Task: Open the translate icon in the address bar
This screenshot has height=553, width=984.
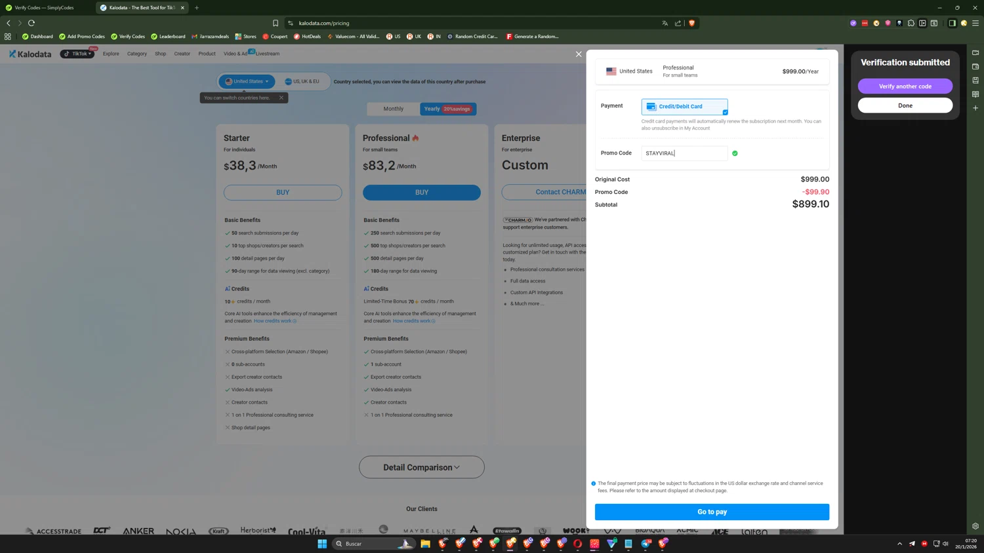Action: (665, 23)
